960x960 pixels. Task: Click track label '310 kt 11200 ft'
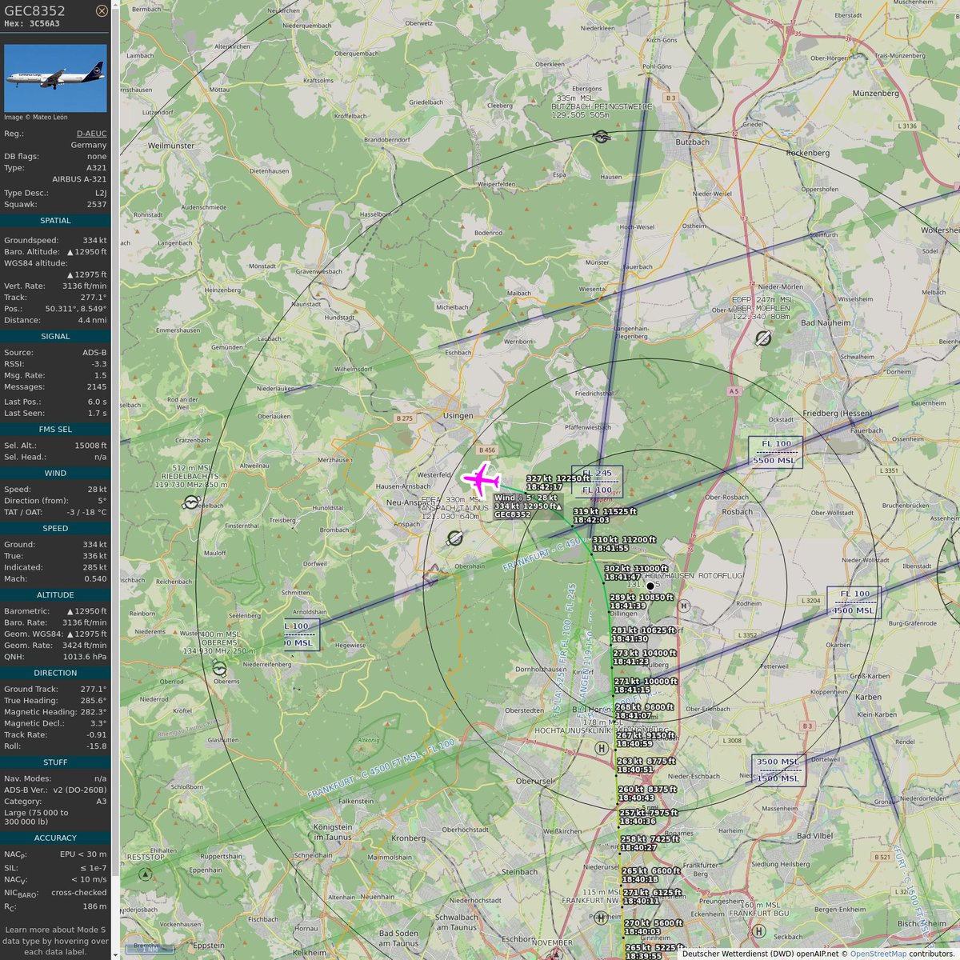[624, 540]
